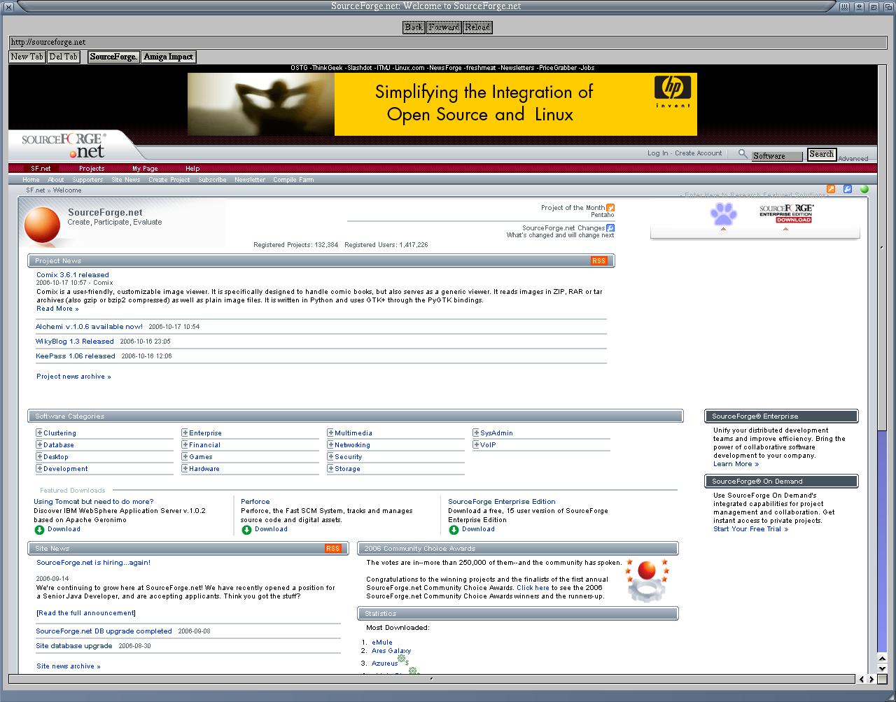This screenshot has width=896, height=702.
Task: Click the orange icon next to Project of the Month
Action: coord(610,208)
